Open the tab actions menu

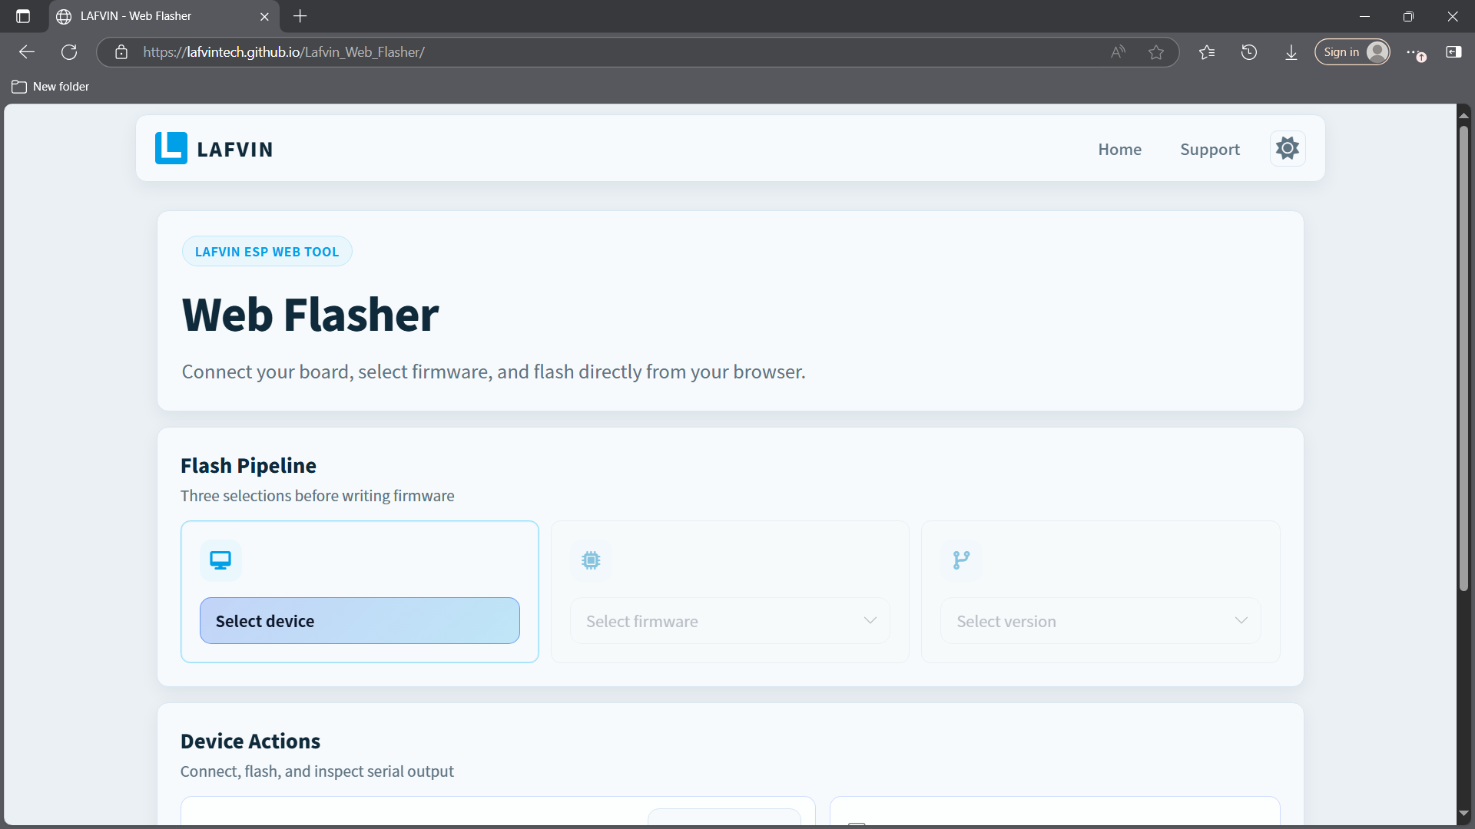(23, 16)
